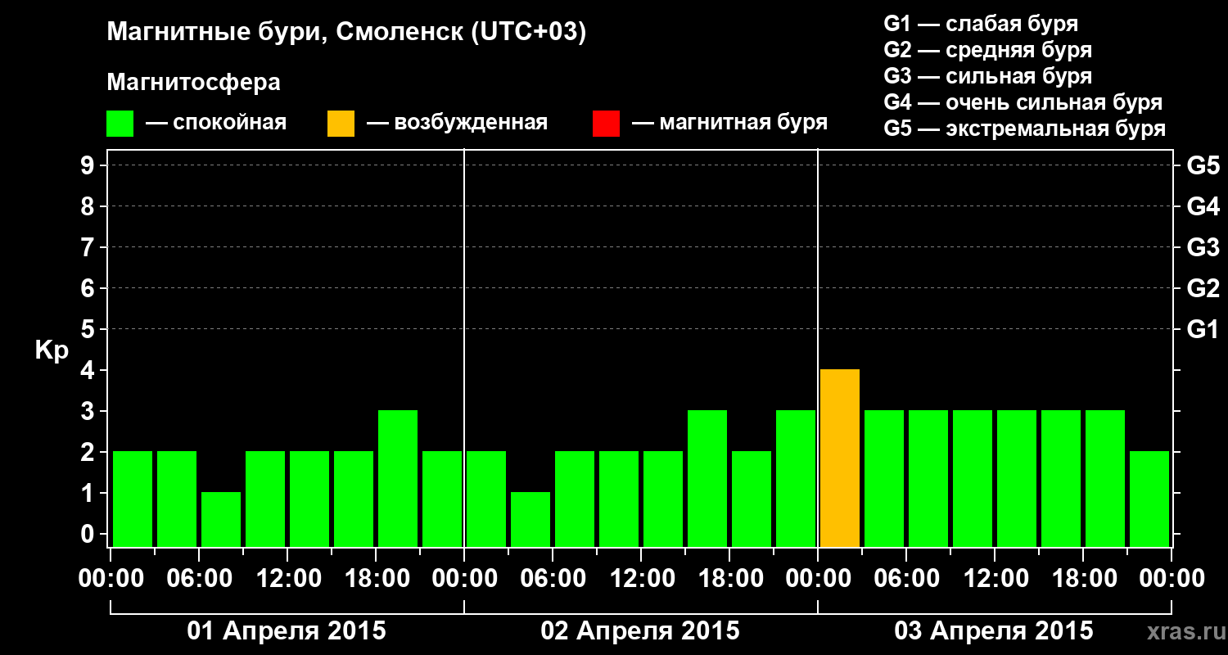Click the 01 Апреля 2015 date label

287,631
